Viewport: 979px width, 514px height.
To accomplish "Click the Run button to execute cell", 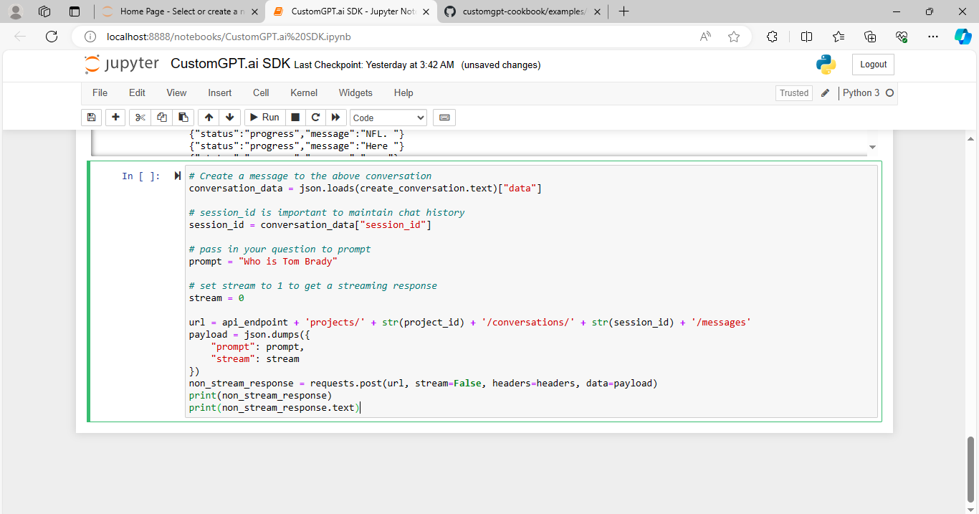I will (x=264, y=117).
